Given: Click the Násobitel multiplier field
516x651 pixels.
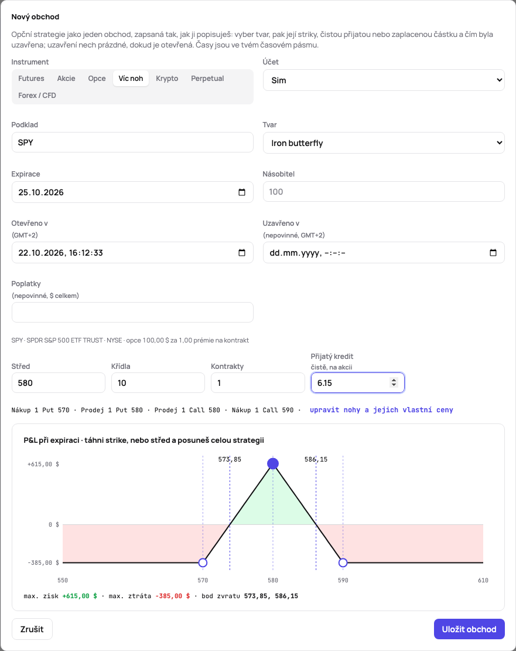Looking at the screenshot, I should [384, 192].
